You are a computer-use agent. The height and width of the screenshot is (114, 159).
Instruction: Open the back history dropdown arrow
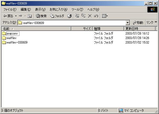coord(16,16)
